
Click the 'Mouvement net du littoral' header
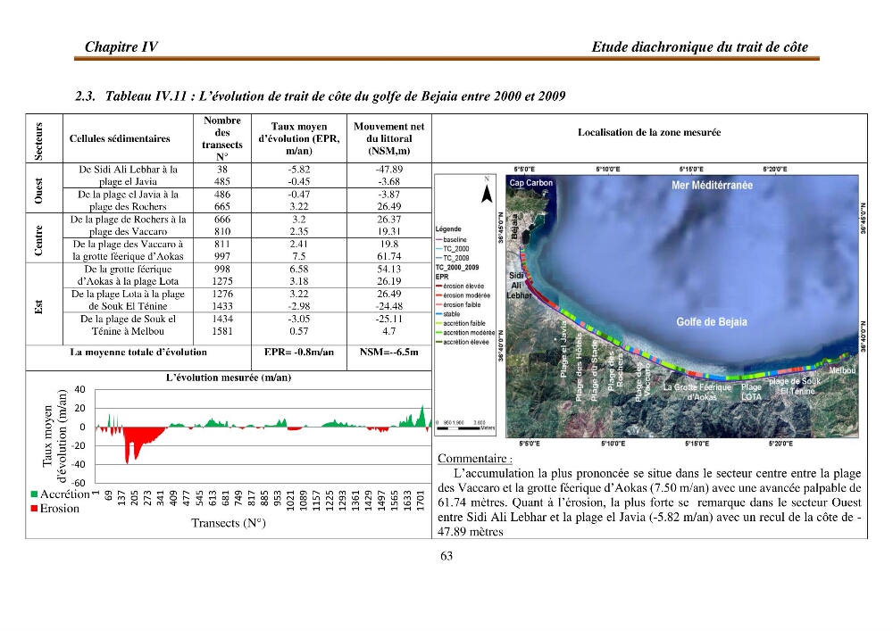click(x=389, y=138)
